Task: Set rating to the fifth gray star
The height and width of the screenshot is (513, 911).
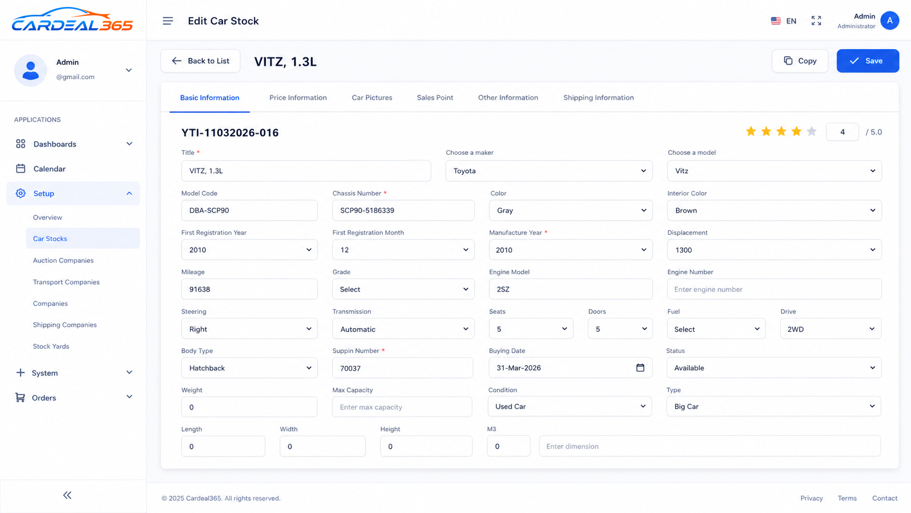Action: coord(812,131)
